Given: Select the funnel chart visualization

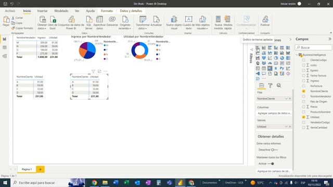Looking at the screenshot, I should tap(264, 58).
